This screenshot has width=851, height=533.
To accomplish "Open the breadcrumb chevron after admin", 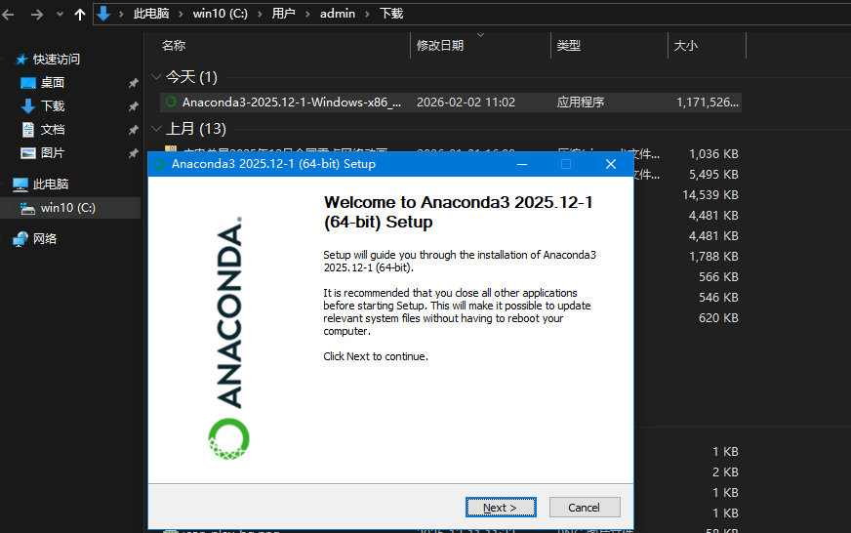I will (x=367, y=14).
